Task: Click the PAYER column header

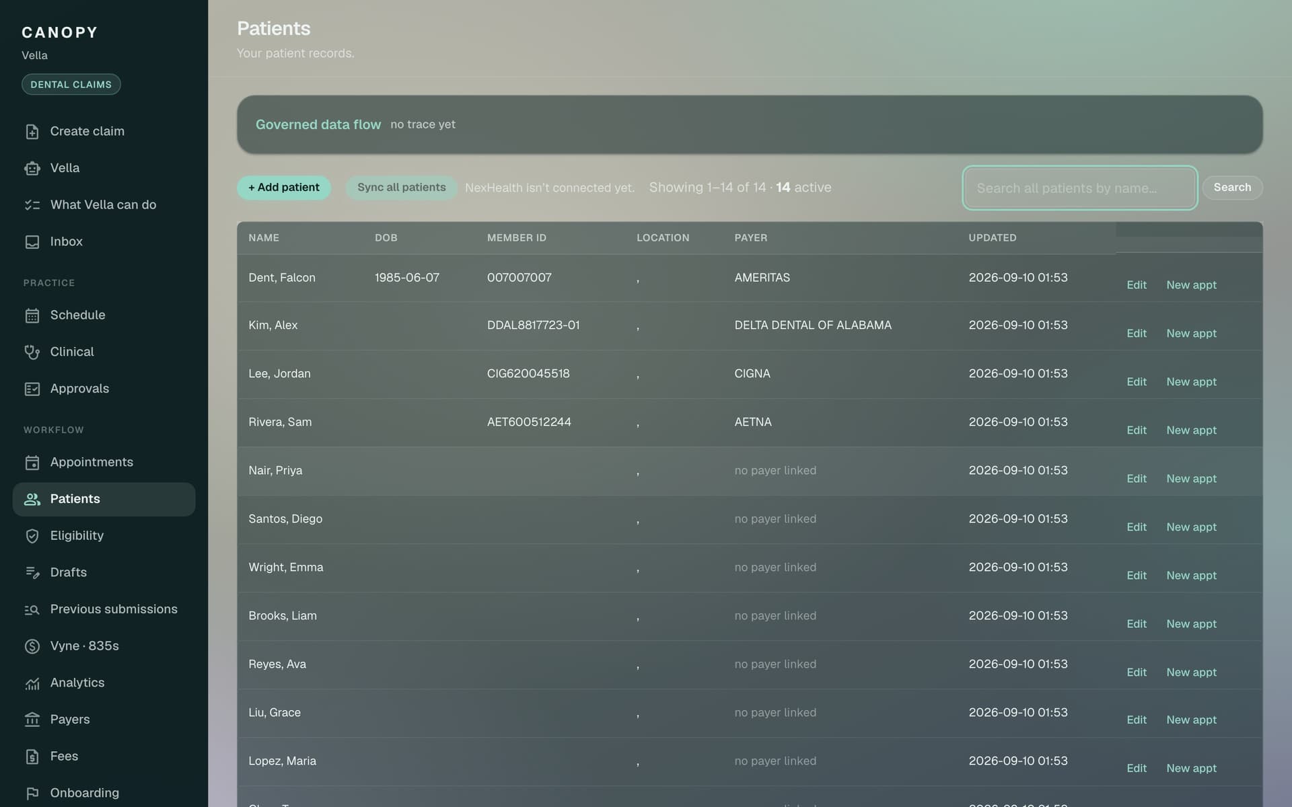Action: [x=751, y=238]
